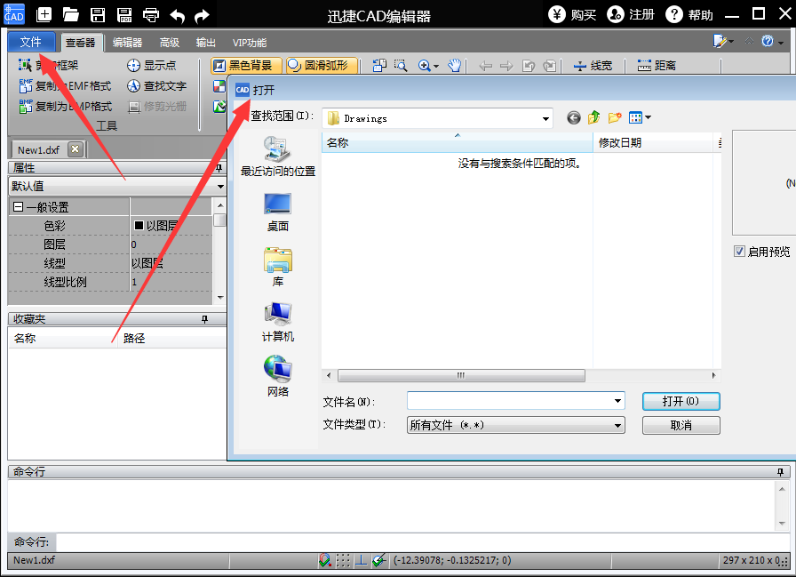Viewport: 796px width, 577px height.
Task: Go to 网络 in dialog sidebar
Action: [278, 376]
